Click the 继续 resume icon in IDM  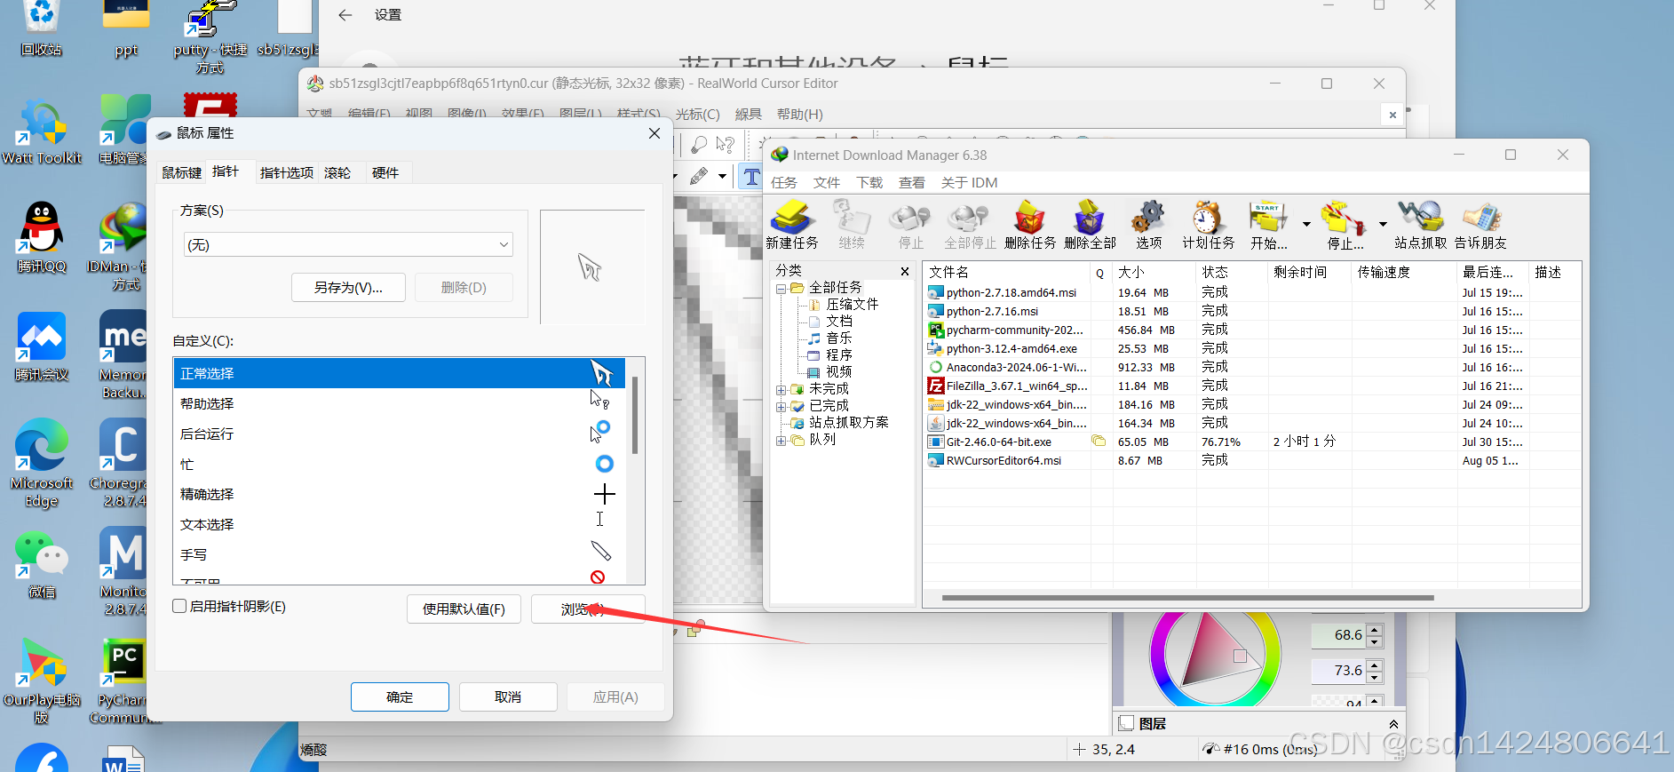click(851, 224)
